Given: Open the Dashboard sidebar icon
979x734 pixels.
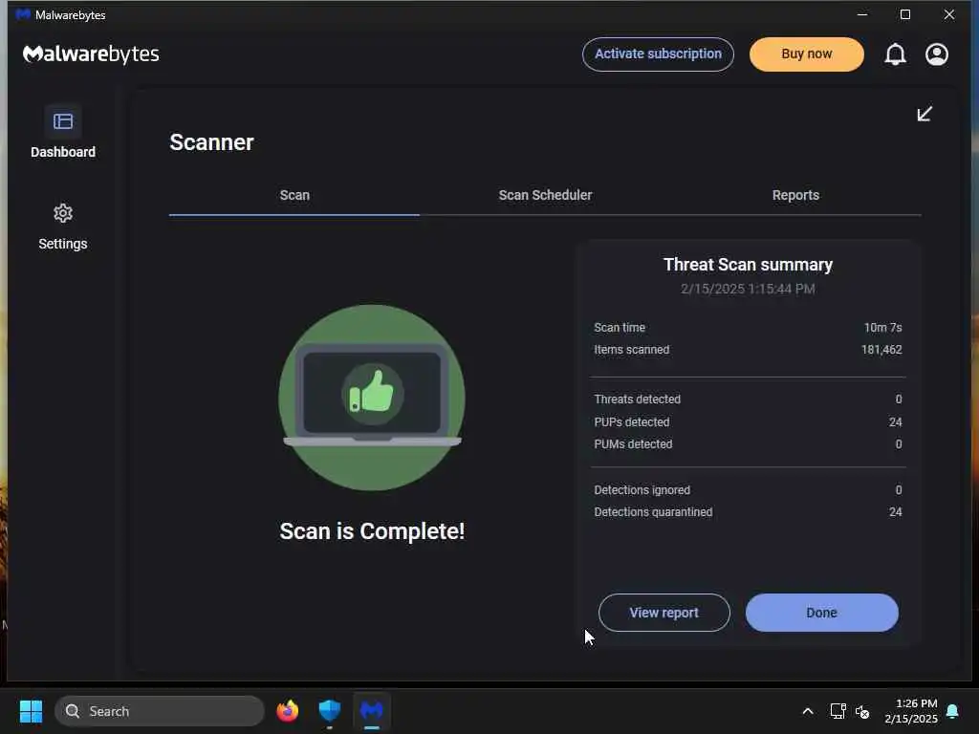Looking at the screenshot, I should [x=63, y=121].
